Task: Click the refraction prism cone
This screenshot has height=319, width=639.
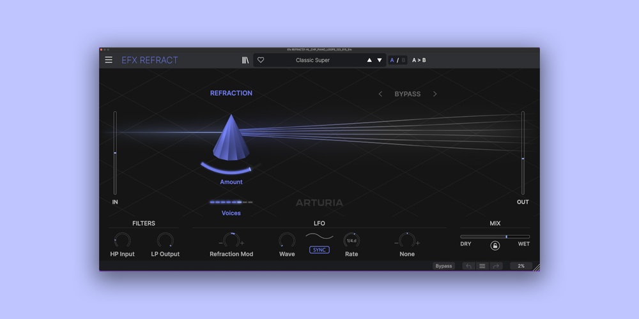Action: 231,138
